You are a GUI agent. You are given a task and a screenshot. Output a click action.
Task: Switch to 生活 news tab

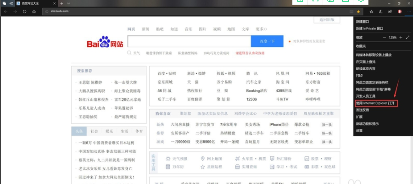tap(124, 131)
